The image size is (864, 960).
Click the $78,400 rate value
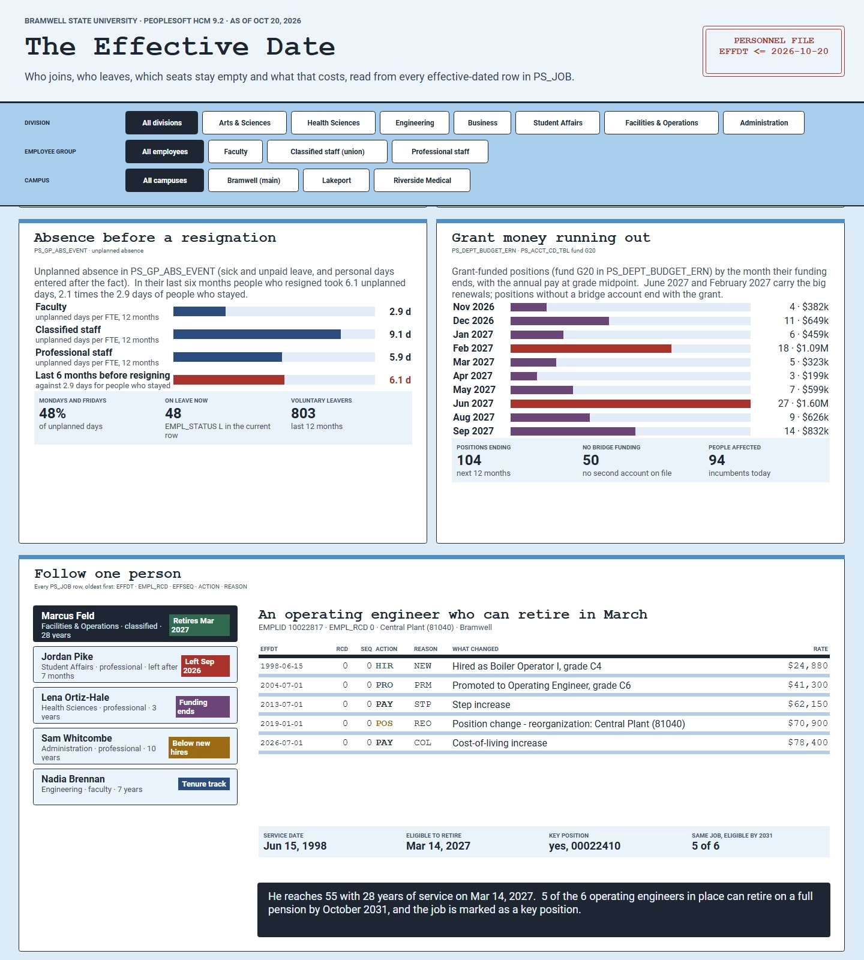(808, 743)
